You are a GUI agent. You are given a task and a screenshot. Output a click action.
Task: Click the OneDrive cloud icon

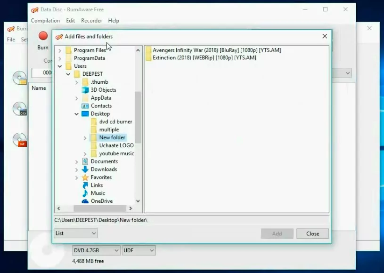click(85, 201)
